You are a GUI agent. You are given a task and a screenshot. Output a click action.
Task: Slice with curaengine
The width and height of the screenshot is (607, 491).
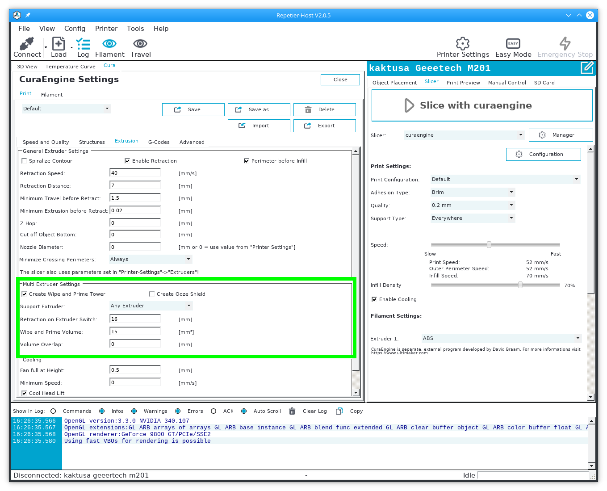482,105
